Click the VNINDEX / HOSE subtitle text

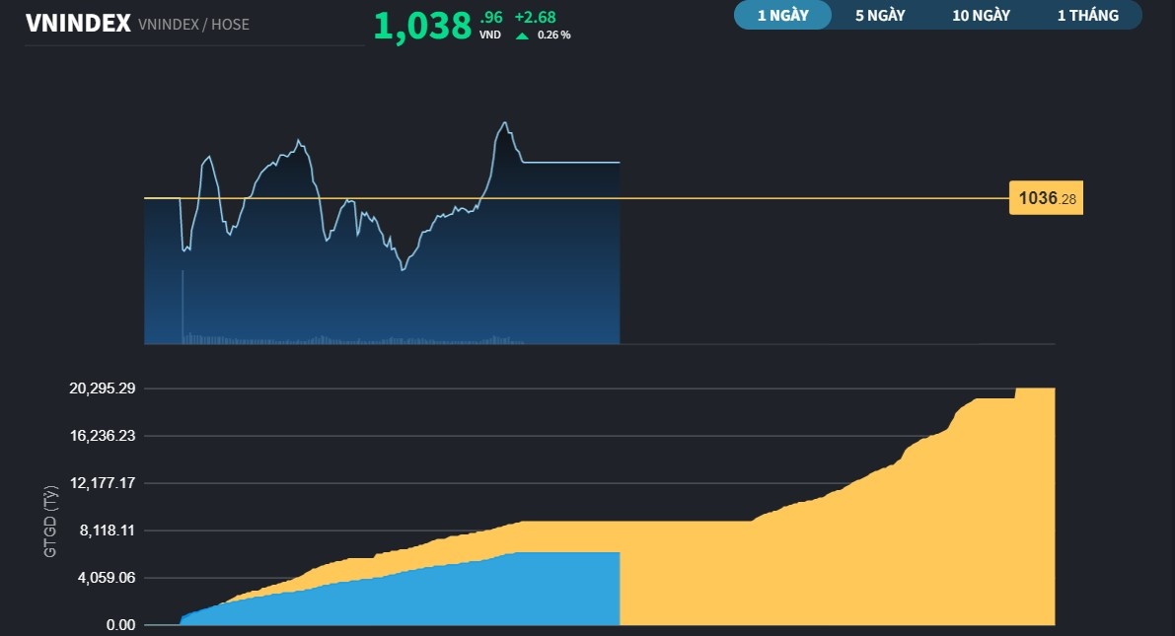193,25
